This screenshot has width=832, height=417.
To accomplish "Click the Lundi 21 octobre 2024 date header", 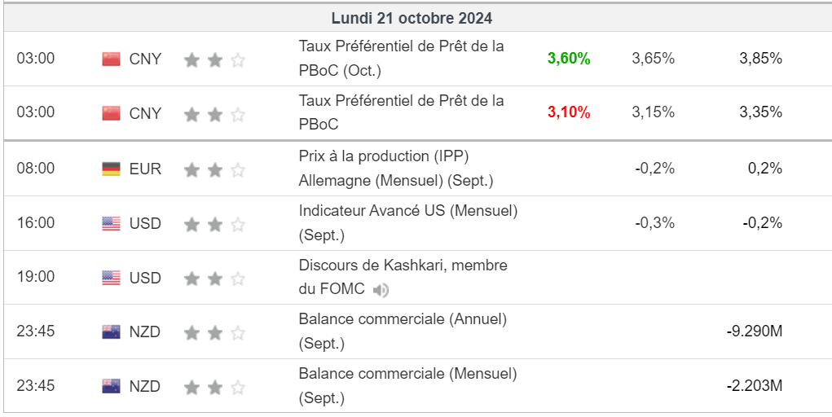I will (x=412, y=18).
